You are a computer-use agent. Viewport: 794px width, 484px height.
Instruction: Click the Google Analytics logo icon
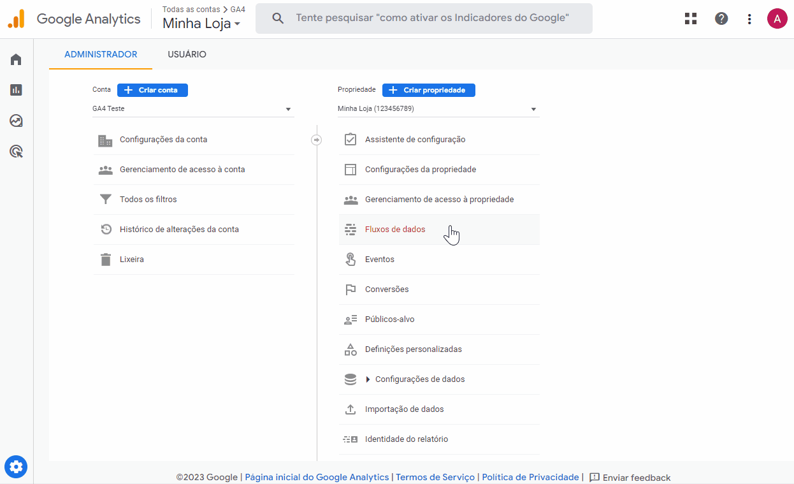point(16,19)
